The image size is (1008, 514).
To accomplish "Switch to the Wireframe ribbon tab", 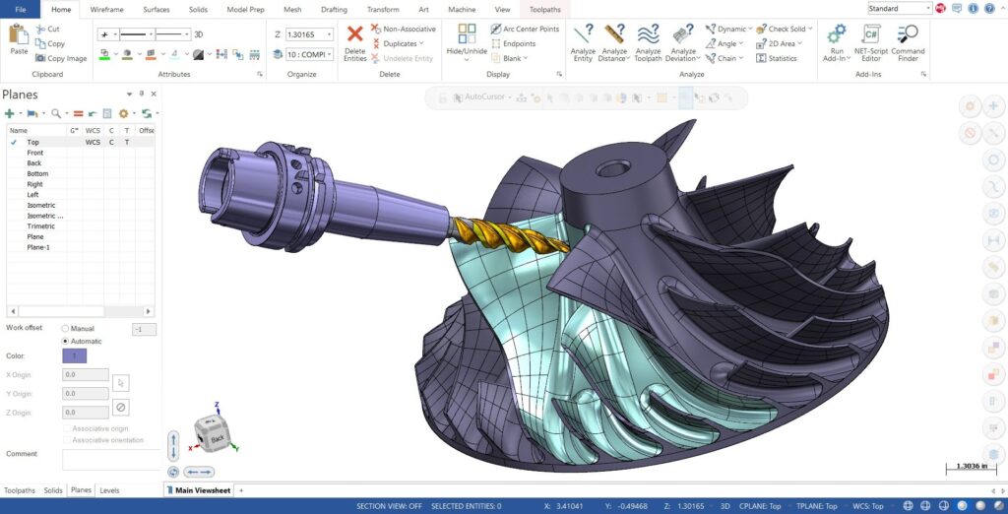I will (106, 10).
